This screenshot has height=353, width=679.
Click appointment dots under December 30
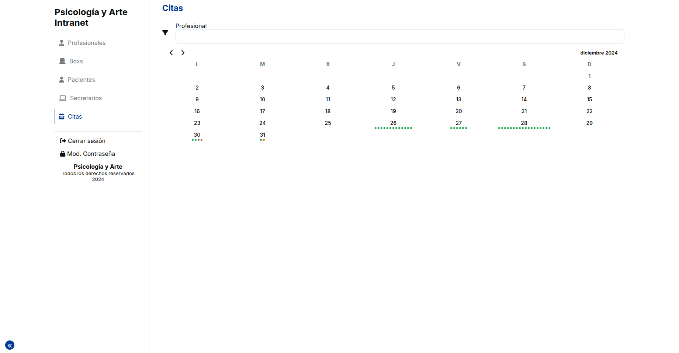(x=197, y=140)
